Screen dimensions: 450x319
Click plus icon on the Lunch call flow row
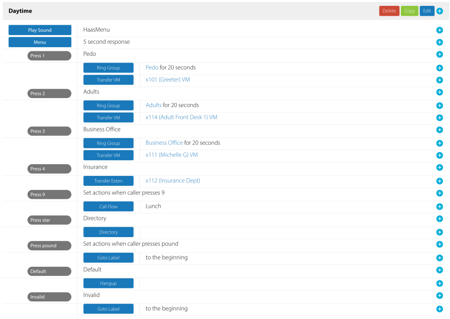click(x=440, y=207)
